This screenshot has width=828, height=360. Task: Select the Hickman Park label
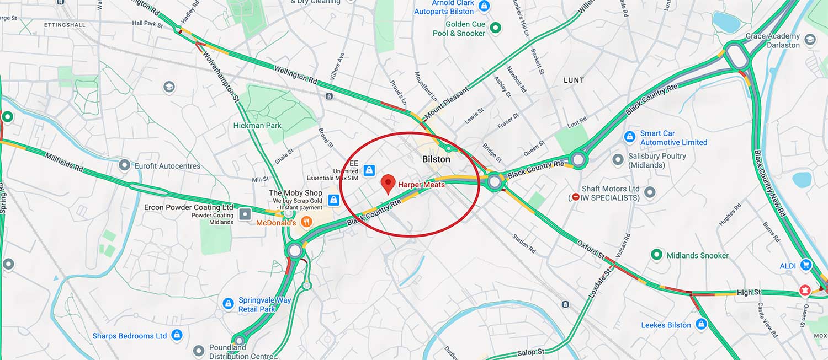click(x=257, y=125)
